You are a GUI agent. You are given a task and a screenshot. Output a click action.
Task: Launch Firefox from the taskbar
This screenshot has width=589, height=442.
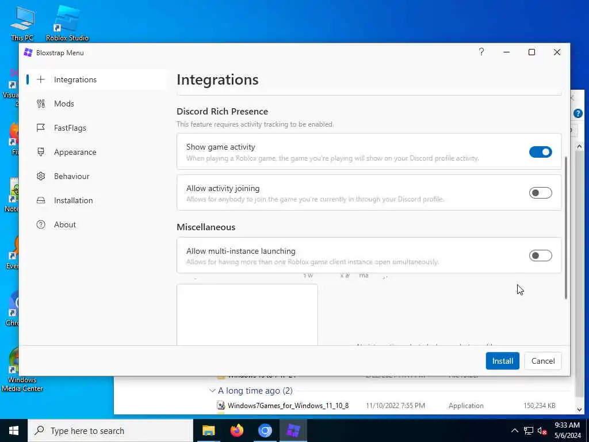pyautogui.click(x=236, y=430)
